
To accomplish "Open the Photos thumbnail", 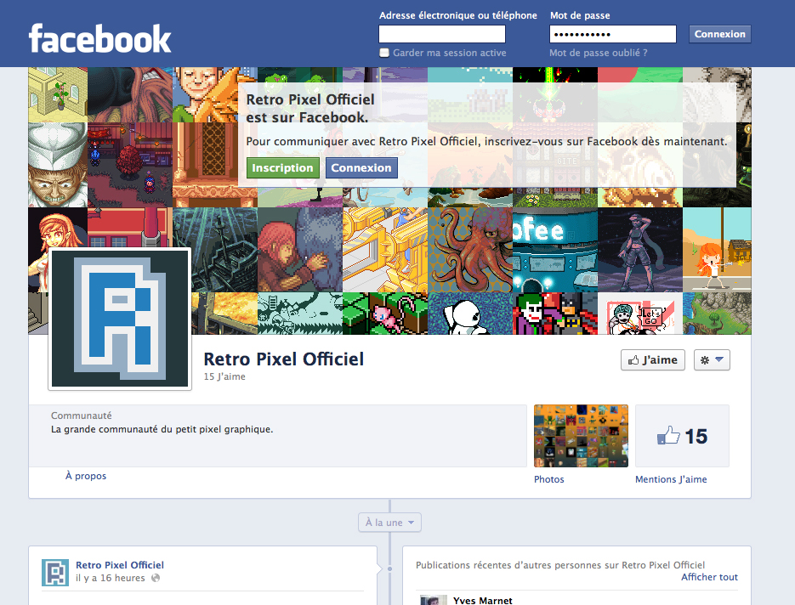I will (581, 436).
